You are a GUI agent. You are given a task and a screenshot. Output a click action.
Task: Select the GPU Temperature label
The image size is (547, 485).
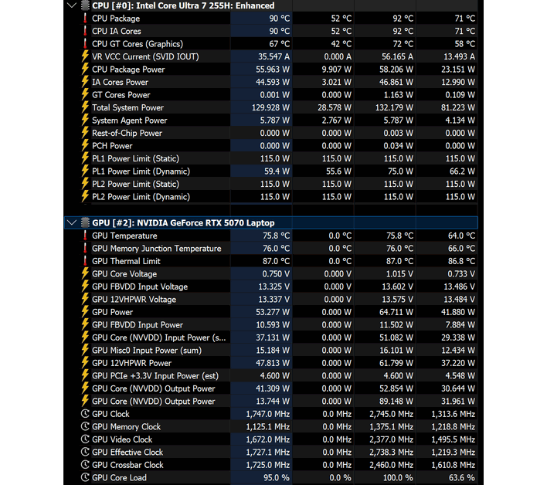coord(124,236)
